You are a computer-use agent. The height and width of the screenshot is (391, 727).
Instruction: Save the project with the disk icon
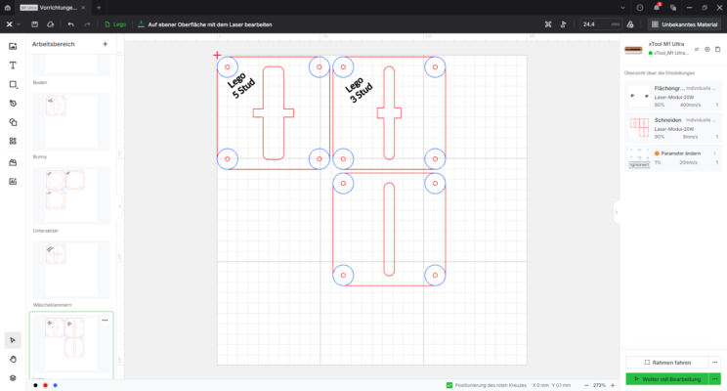(35, 24)
